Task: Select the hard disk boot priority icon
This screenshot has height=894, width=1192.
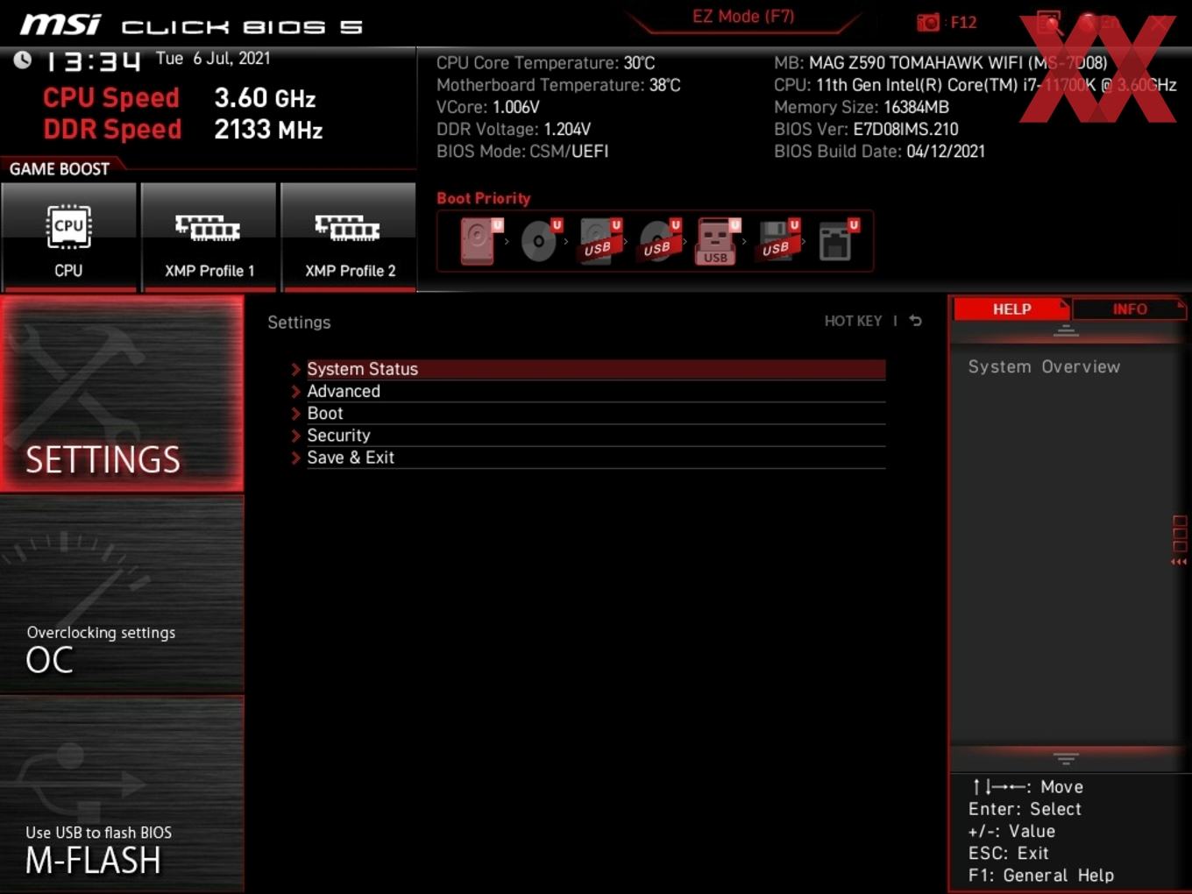Action: (480, 241)
